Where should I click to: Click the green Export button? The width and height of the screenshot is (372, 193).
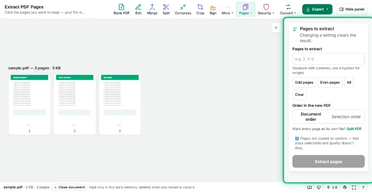[317, 9]
